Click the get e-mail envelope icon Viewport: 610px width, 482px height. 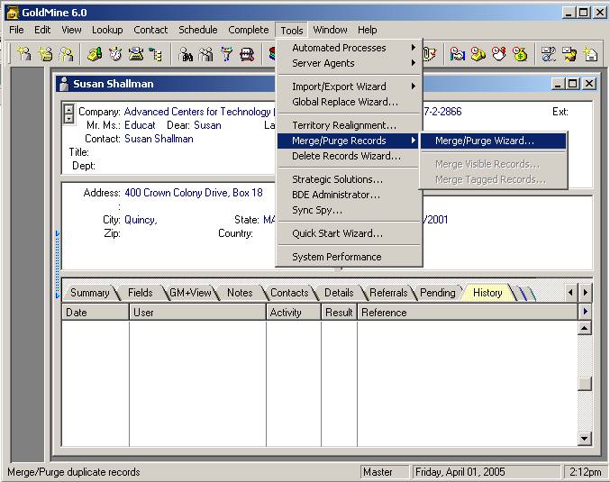[569, 54]
